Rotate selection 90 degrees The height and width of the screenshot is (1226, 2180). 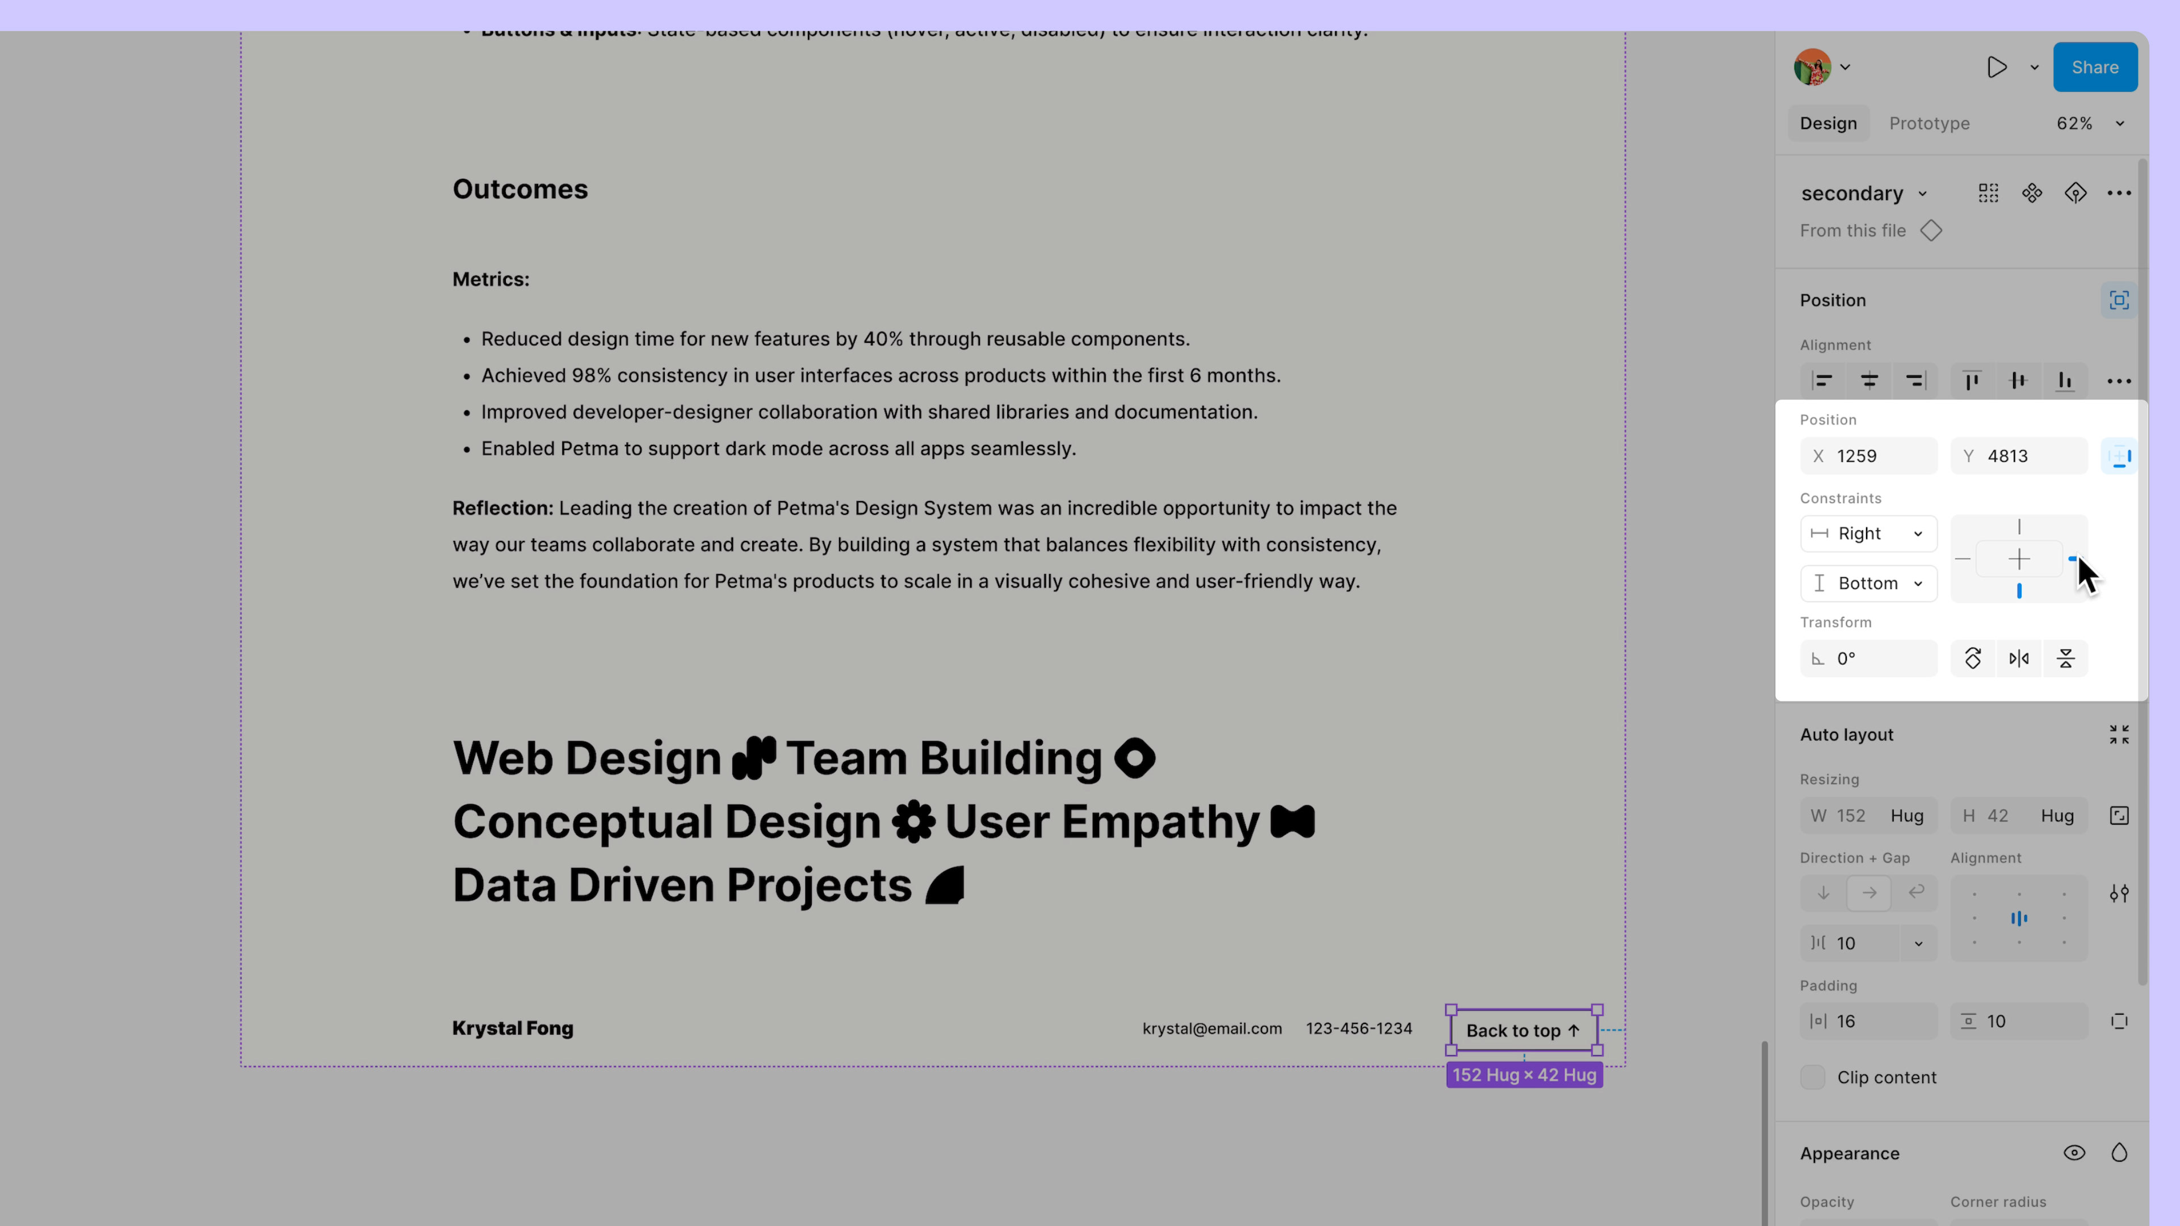1972,658
